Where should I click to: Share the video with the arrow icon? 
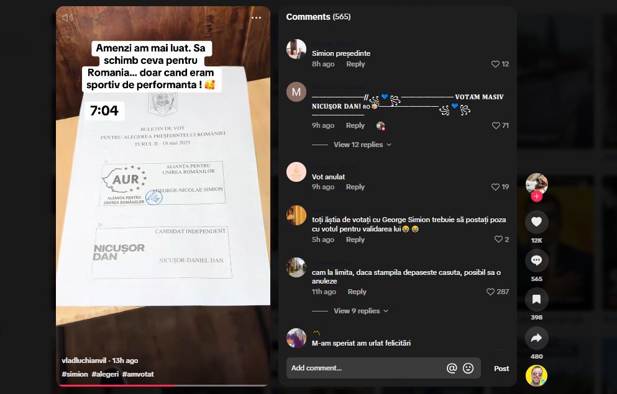pos(536,338)
